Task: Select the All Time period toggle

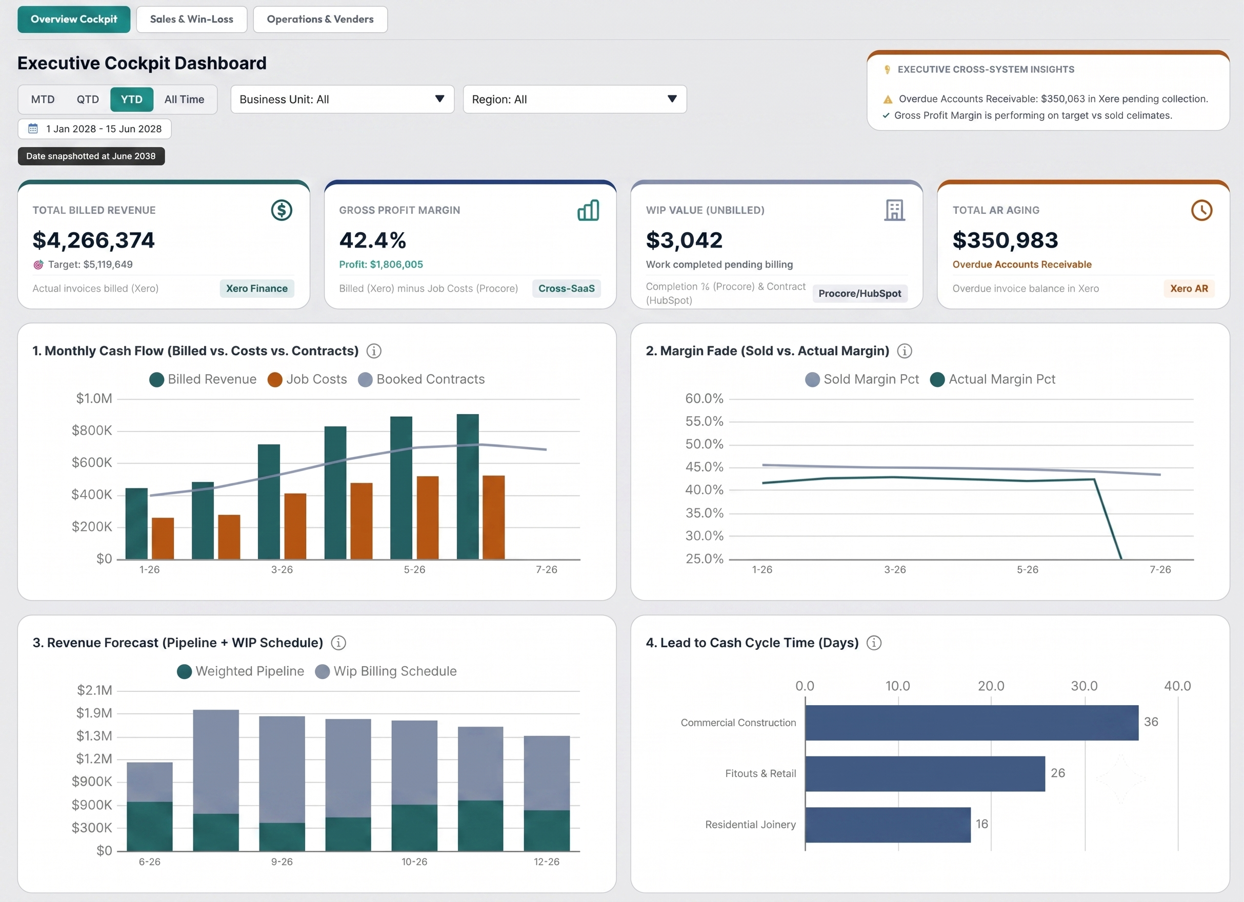Action: 184,99
